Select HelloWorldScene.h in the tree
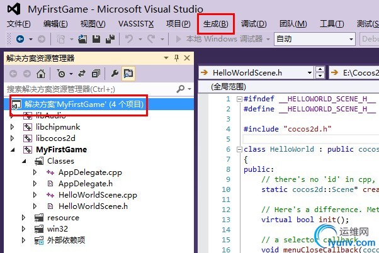379x253 pixels. pos(93,206)
